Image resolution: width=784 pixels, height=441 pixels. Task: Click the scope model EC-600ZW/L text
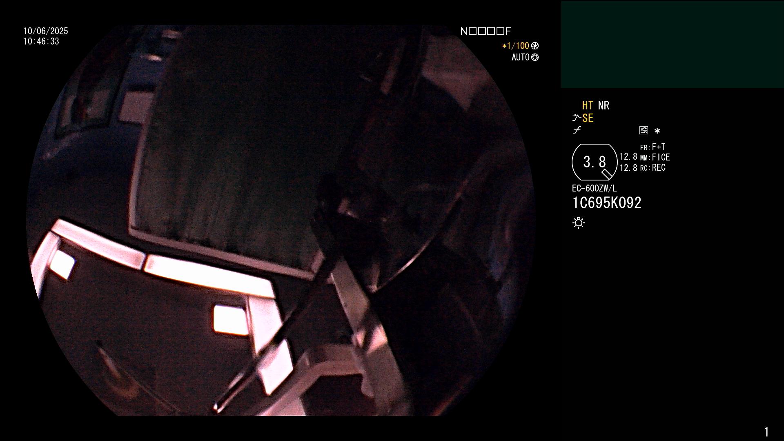point(594,188)
